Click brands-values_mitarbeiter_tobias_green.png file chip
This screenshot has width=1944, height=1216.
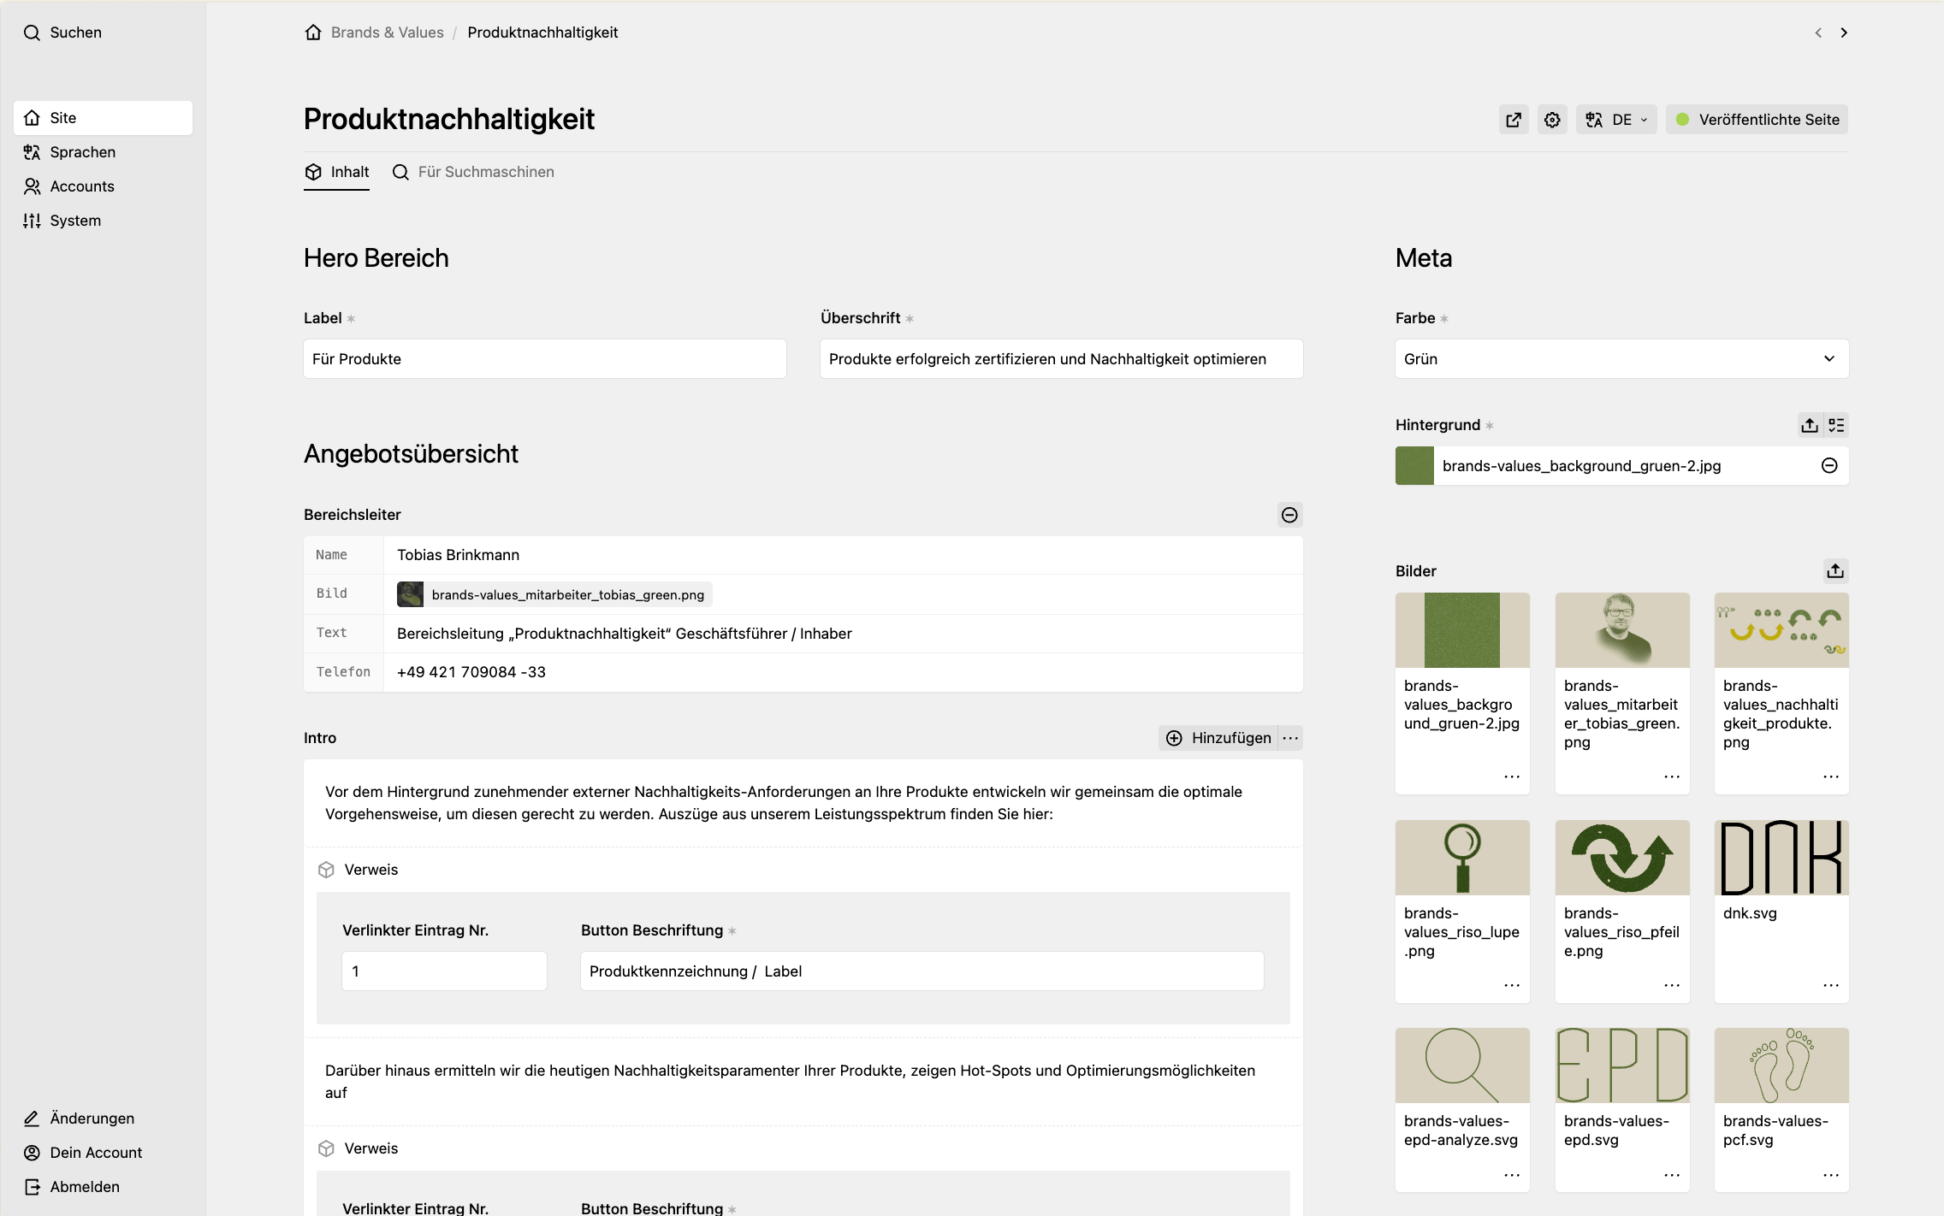tap(554, 594)
